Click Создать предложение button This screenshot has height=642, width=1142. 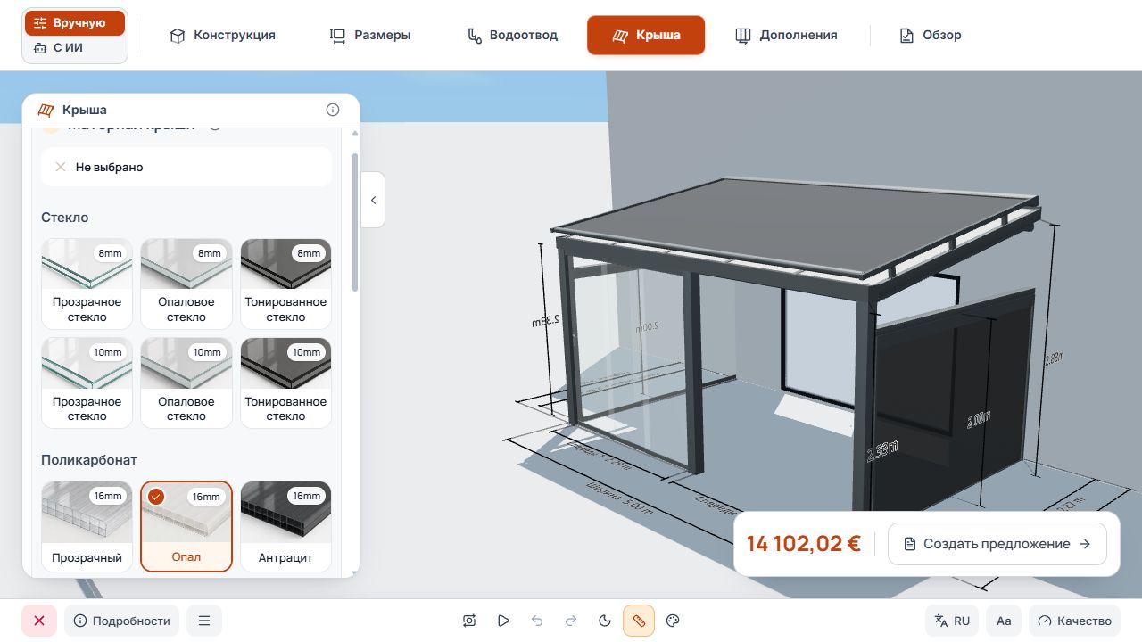coord(997,544)
